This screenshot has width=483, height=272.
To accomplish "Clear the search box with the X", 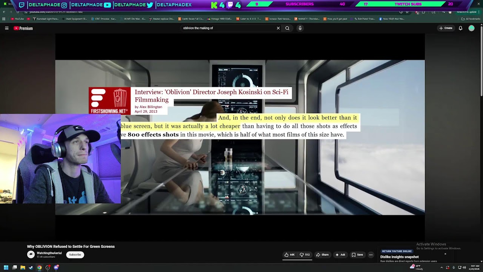I will point(278,28).
